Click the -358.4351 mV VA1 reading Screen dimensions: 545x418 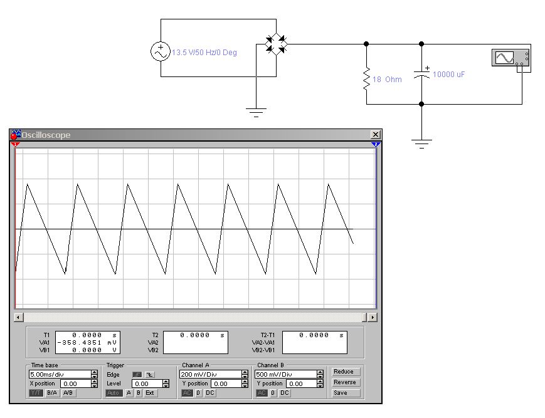point(87,343)
